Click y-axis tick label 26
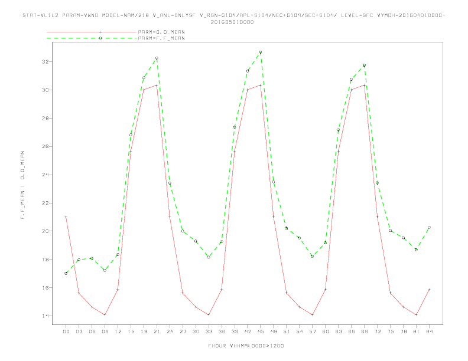468x361 pixels. click(x=45, y=146)
